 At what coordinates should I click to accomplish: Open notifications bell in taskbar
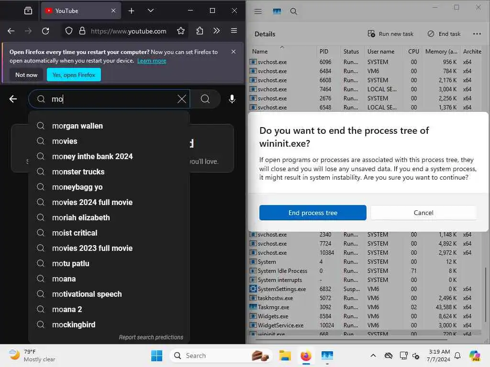457,356
